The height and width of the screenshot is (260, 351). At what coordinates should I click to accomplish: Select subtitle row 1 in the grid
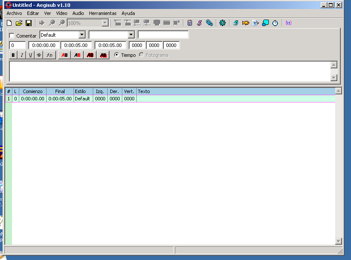coord(170,99)
